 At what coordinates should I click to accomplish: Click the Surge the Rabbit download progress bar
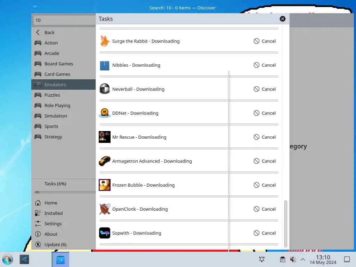189,52
